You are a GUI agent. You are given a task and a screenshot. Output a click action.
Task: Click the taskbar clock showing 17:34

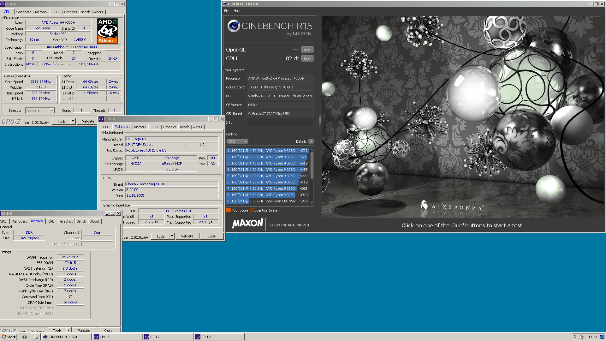[x=593, y=337]
